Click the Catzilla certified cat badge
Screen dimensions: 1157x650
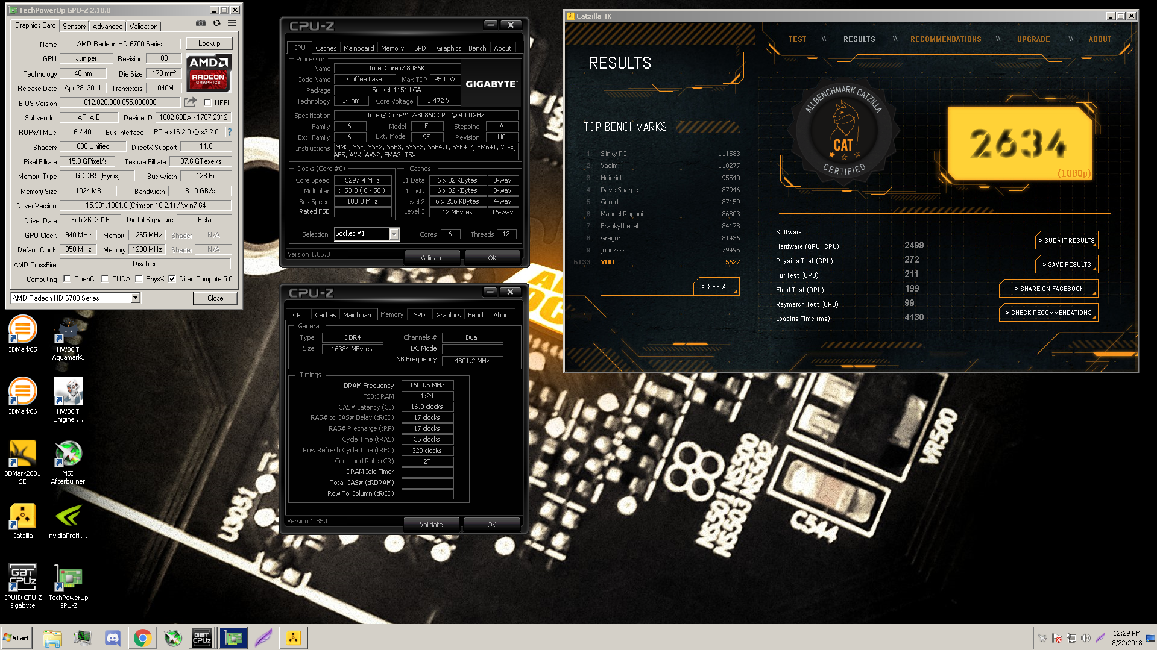(845, 131)
